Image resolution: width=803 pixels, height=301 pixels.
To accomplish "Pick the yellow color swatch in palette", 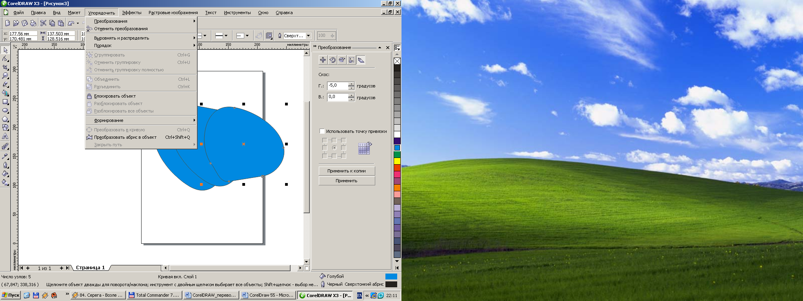I will (x=397, y=161).
